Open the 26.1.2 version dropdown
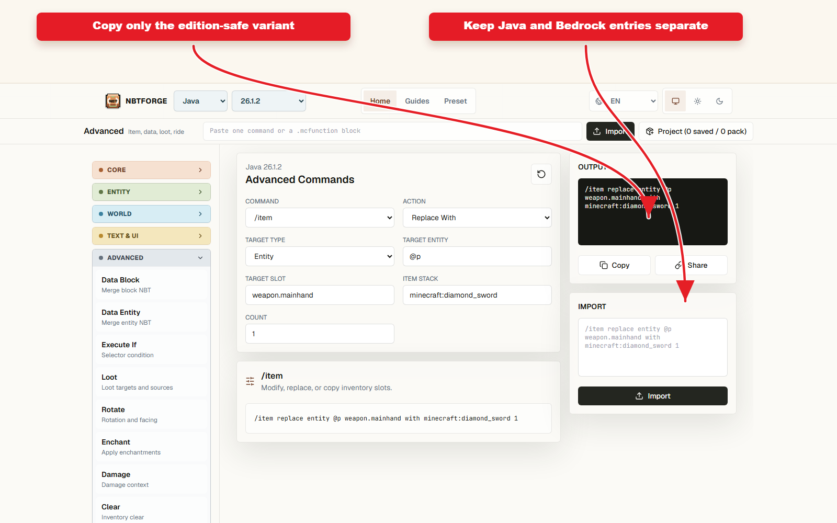The width and height of the screenshot is (837, 523). point(269,101)
